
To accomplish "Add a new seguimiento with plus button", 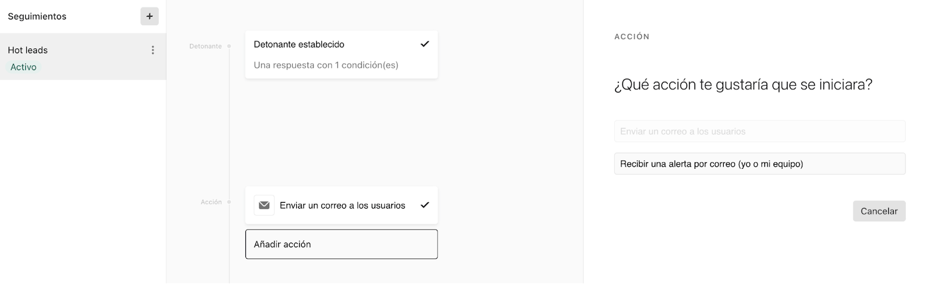I will [x=149, y=16].
